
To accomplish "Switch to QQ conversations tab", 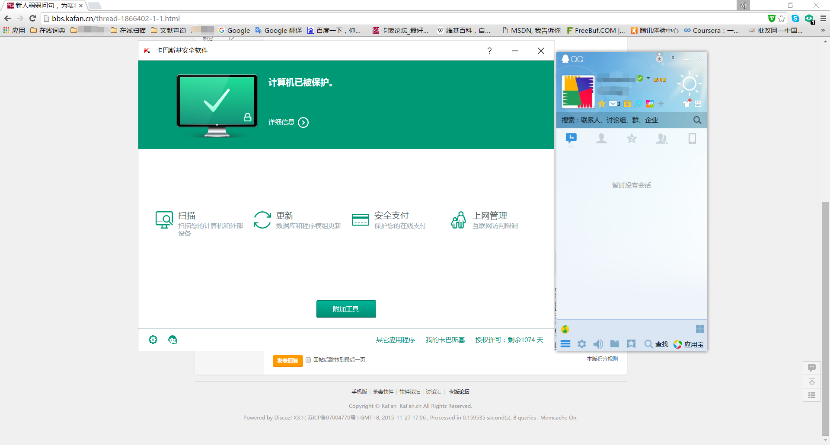I will tap(571, 138).
